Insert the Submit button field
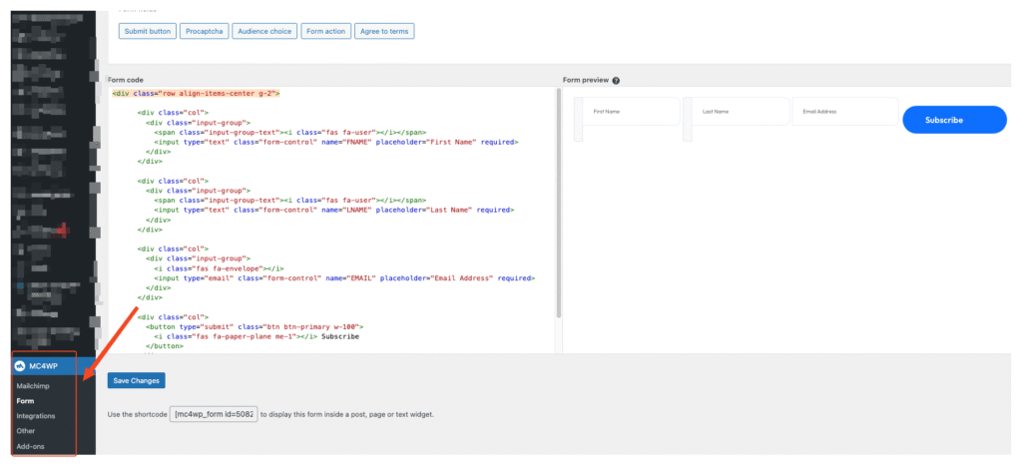 coord(147,31)
